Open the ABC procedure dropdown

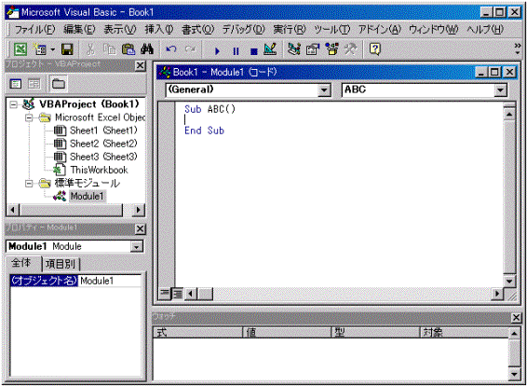pyautogui.click(x=500, y=90)
